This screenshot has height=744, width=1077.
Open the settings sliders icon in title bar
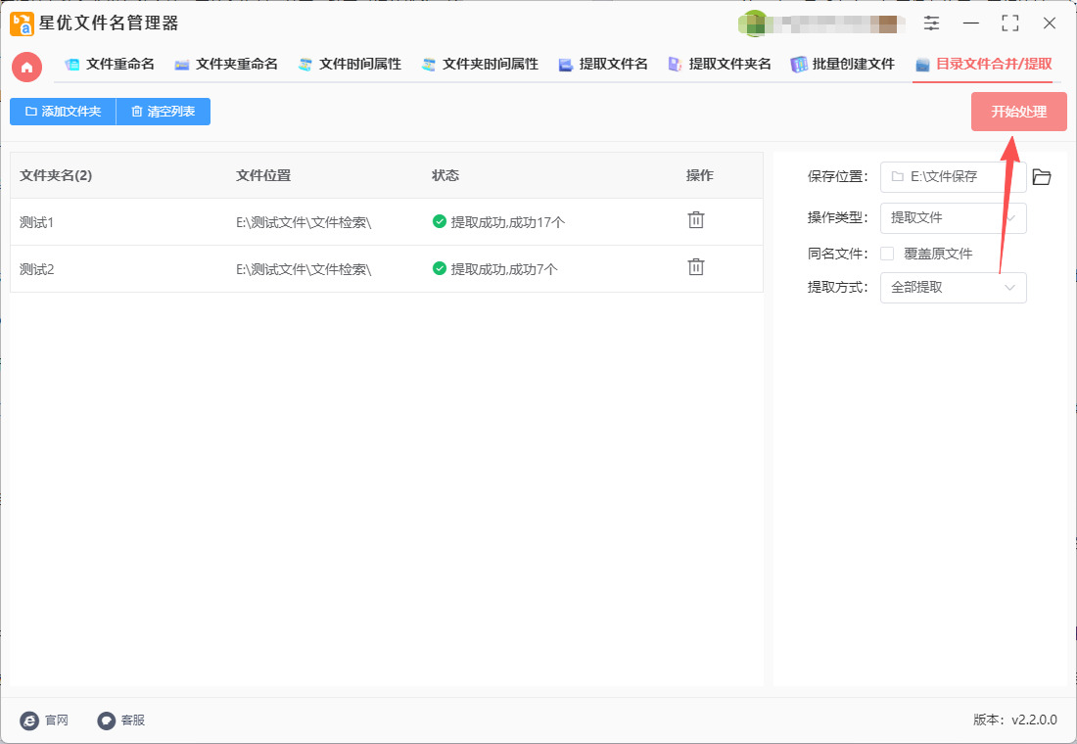(931, 23)
